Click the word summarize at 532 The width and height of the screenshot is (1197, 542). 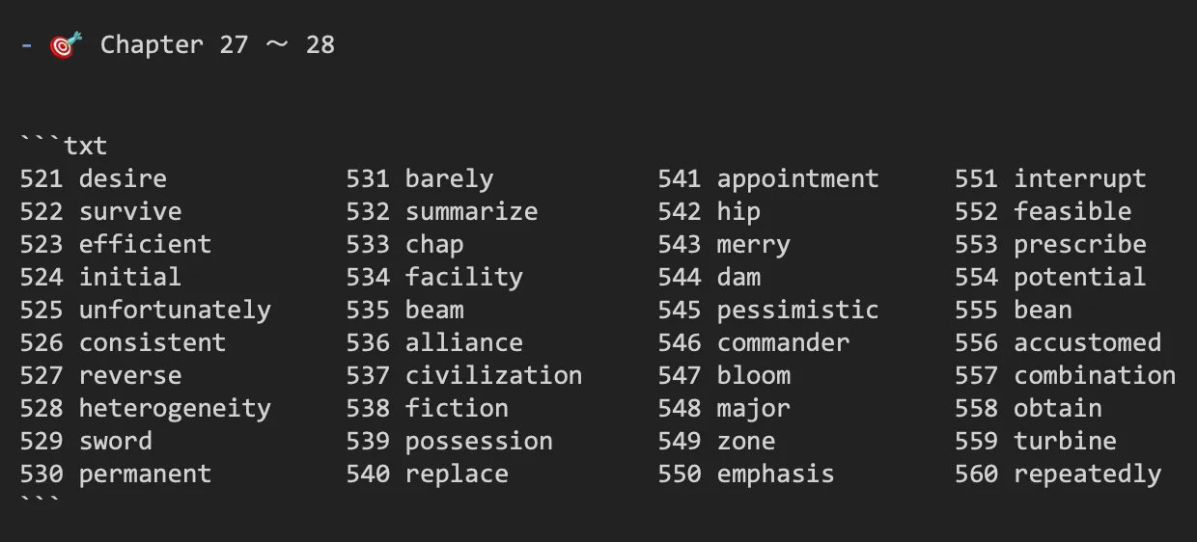pyautogui.click(x=471, y=211)
